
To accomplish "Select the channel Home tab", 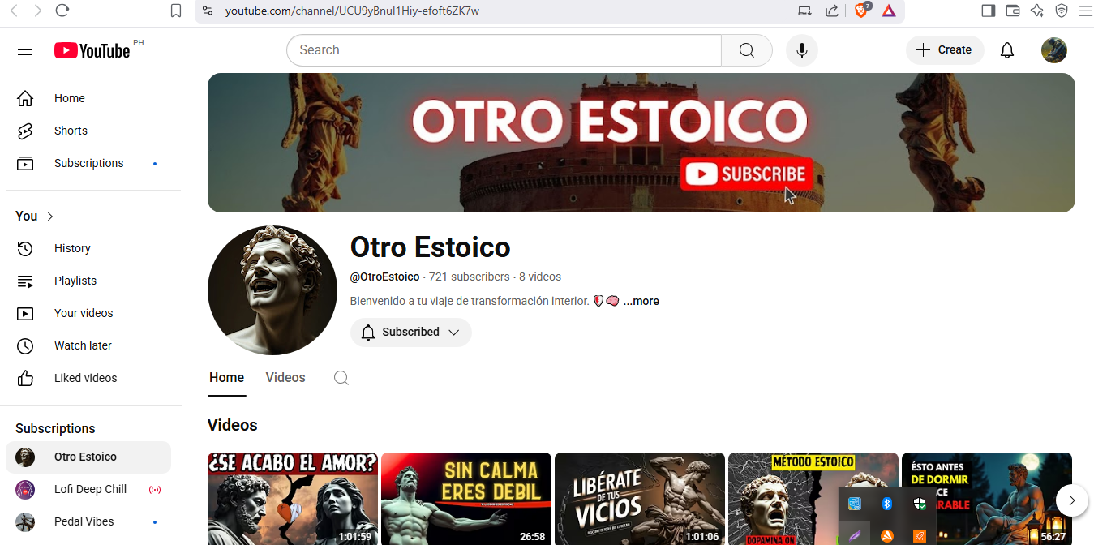I will point(227,378).
